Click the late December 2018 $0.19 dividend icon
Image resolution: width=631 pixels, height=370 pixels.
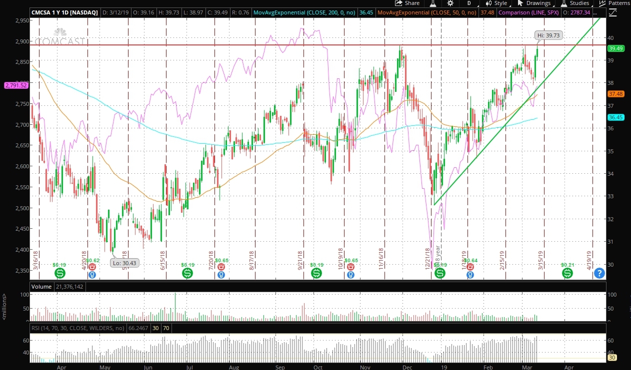pyautogui.click(x=439, y=273)
